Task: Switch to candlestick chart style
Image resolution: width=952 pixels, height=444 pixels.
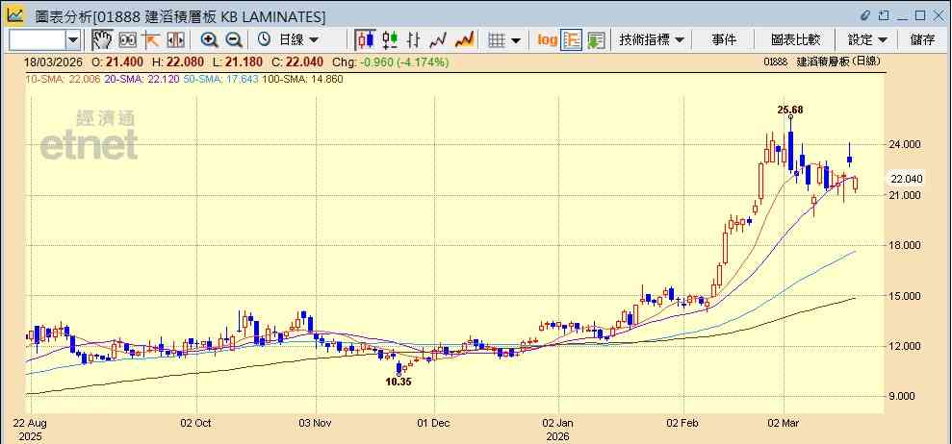Action: coord(365,40)
